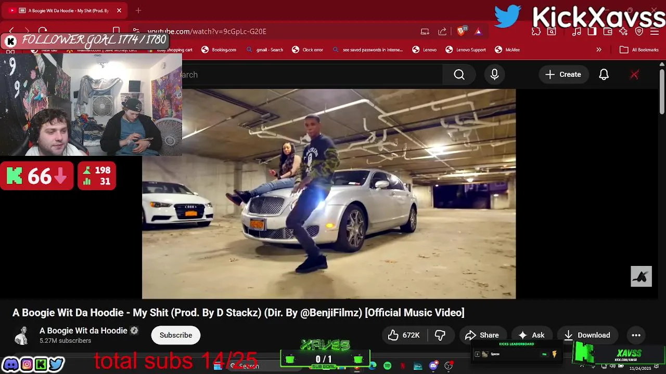Open the Brave Rewards triangle icon
Viewport: 666px width, 374px height.
(478, 31)
